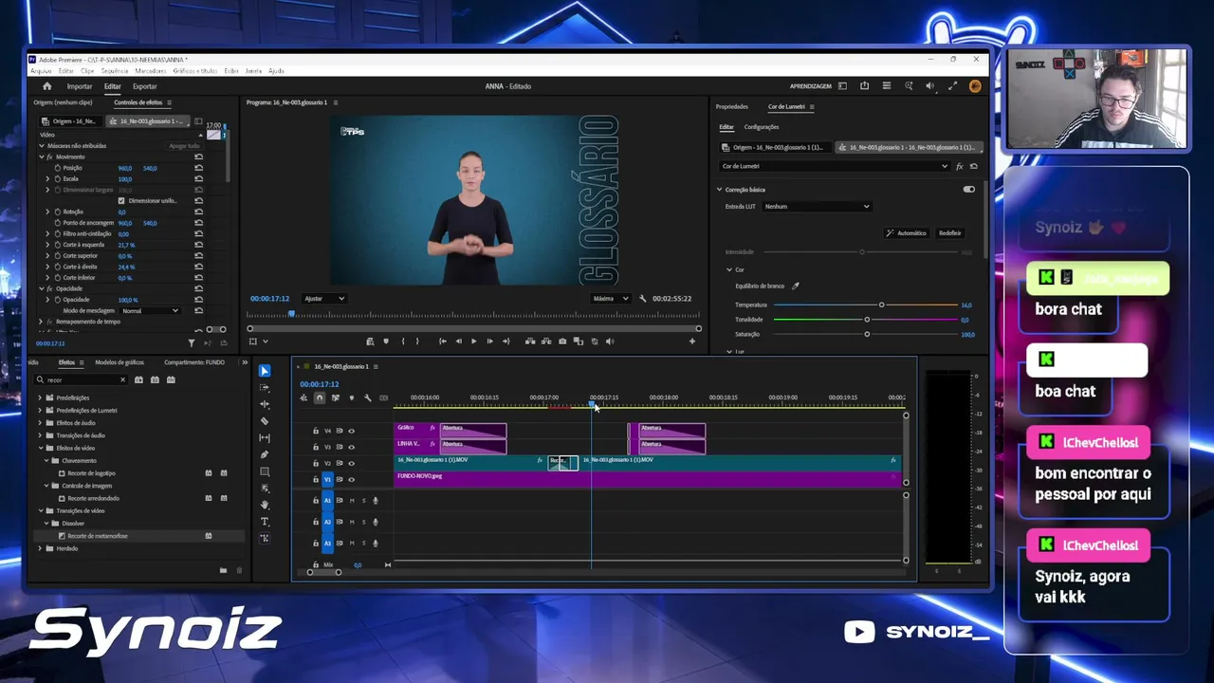Open the Arquivo menu
Screen dimensions: 1214x683
tap(41, 71)
